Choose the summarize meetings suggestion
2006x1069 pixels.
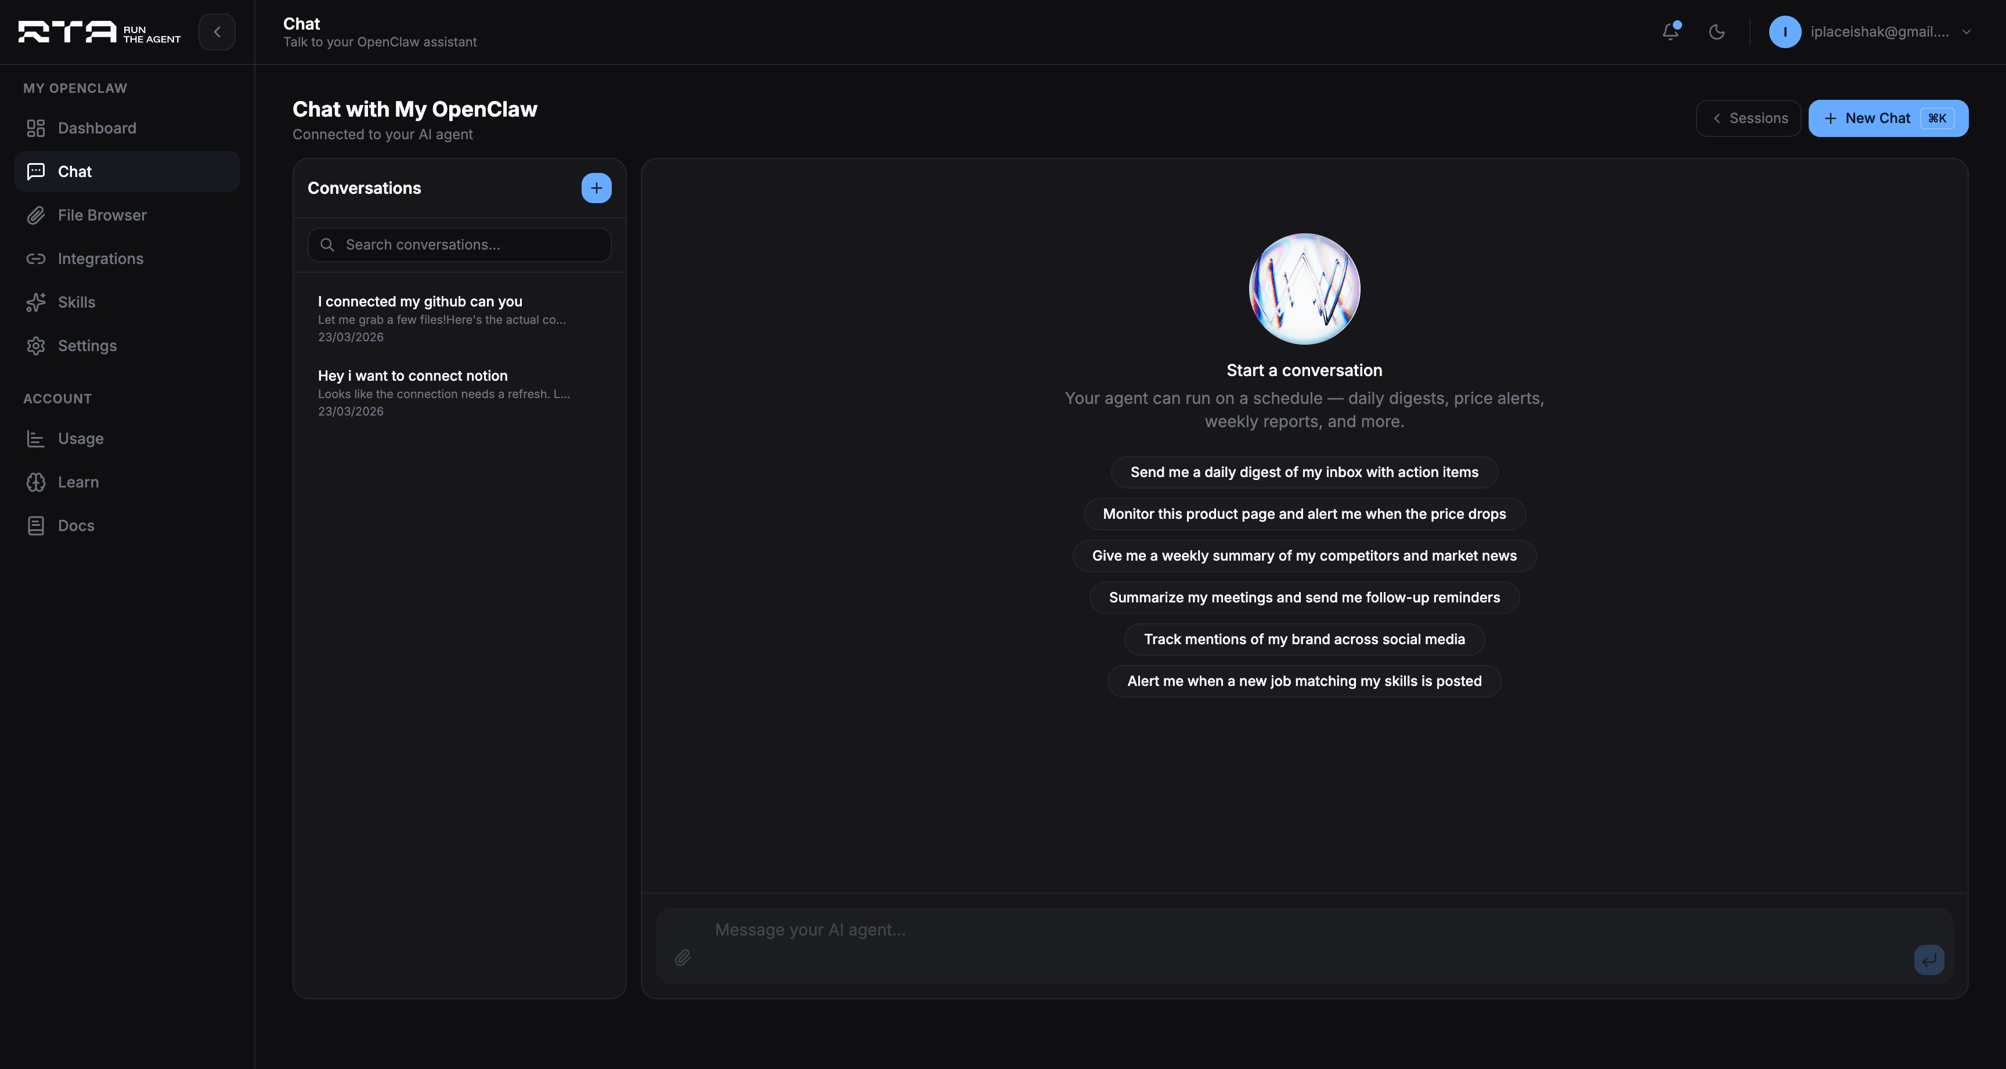1304,597
